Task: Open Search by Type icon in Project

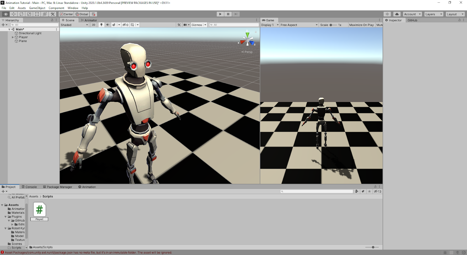Action: pyautogui.click(x=357, y=191)
